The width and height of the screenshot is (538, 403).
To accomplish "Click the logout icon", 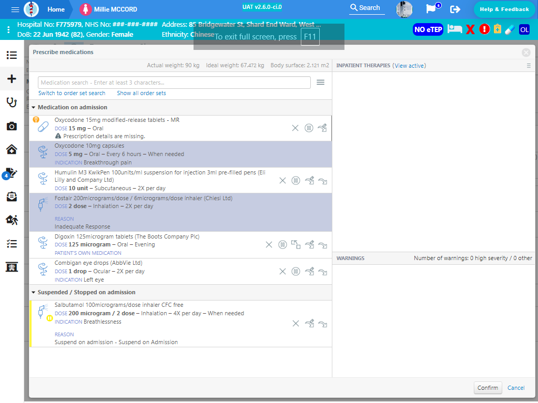I will [455, 9].
